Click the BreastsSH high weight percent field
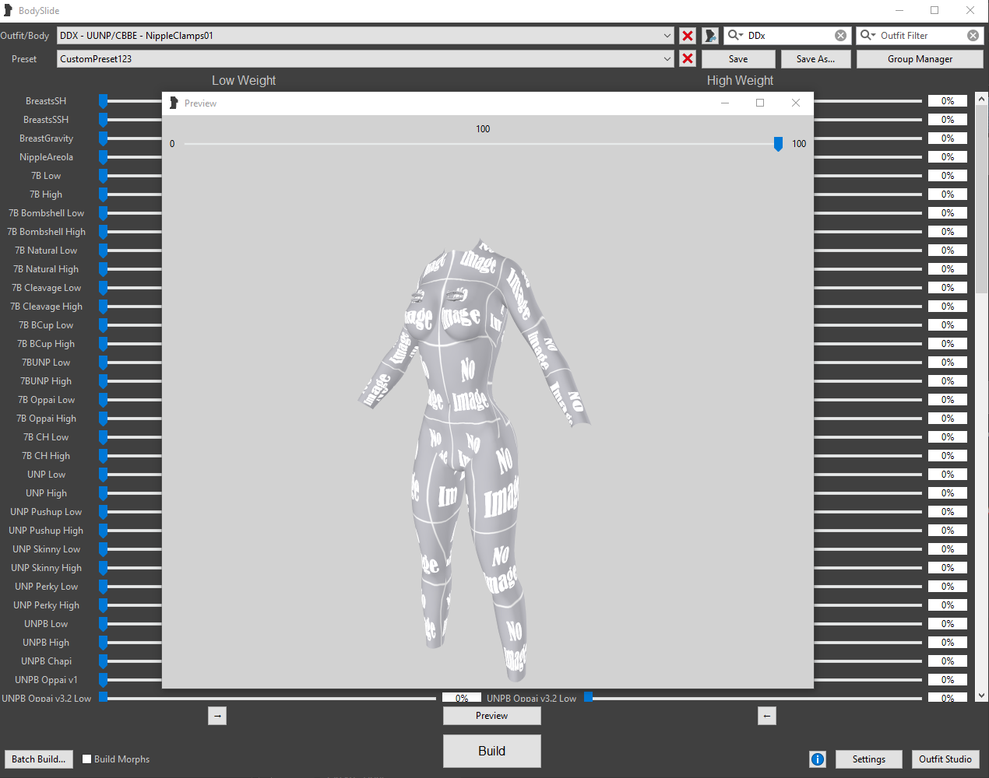Screen dimensions: 989x778 click(947, 101)
